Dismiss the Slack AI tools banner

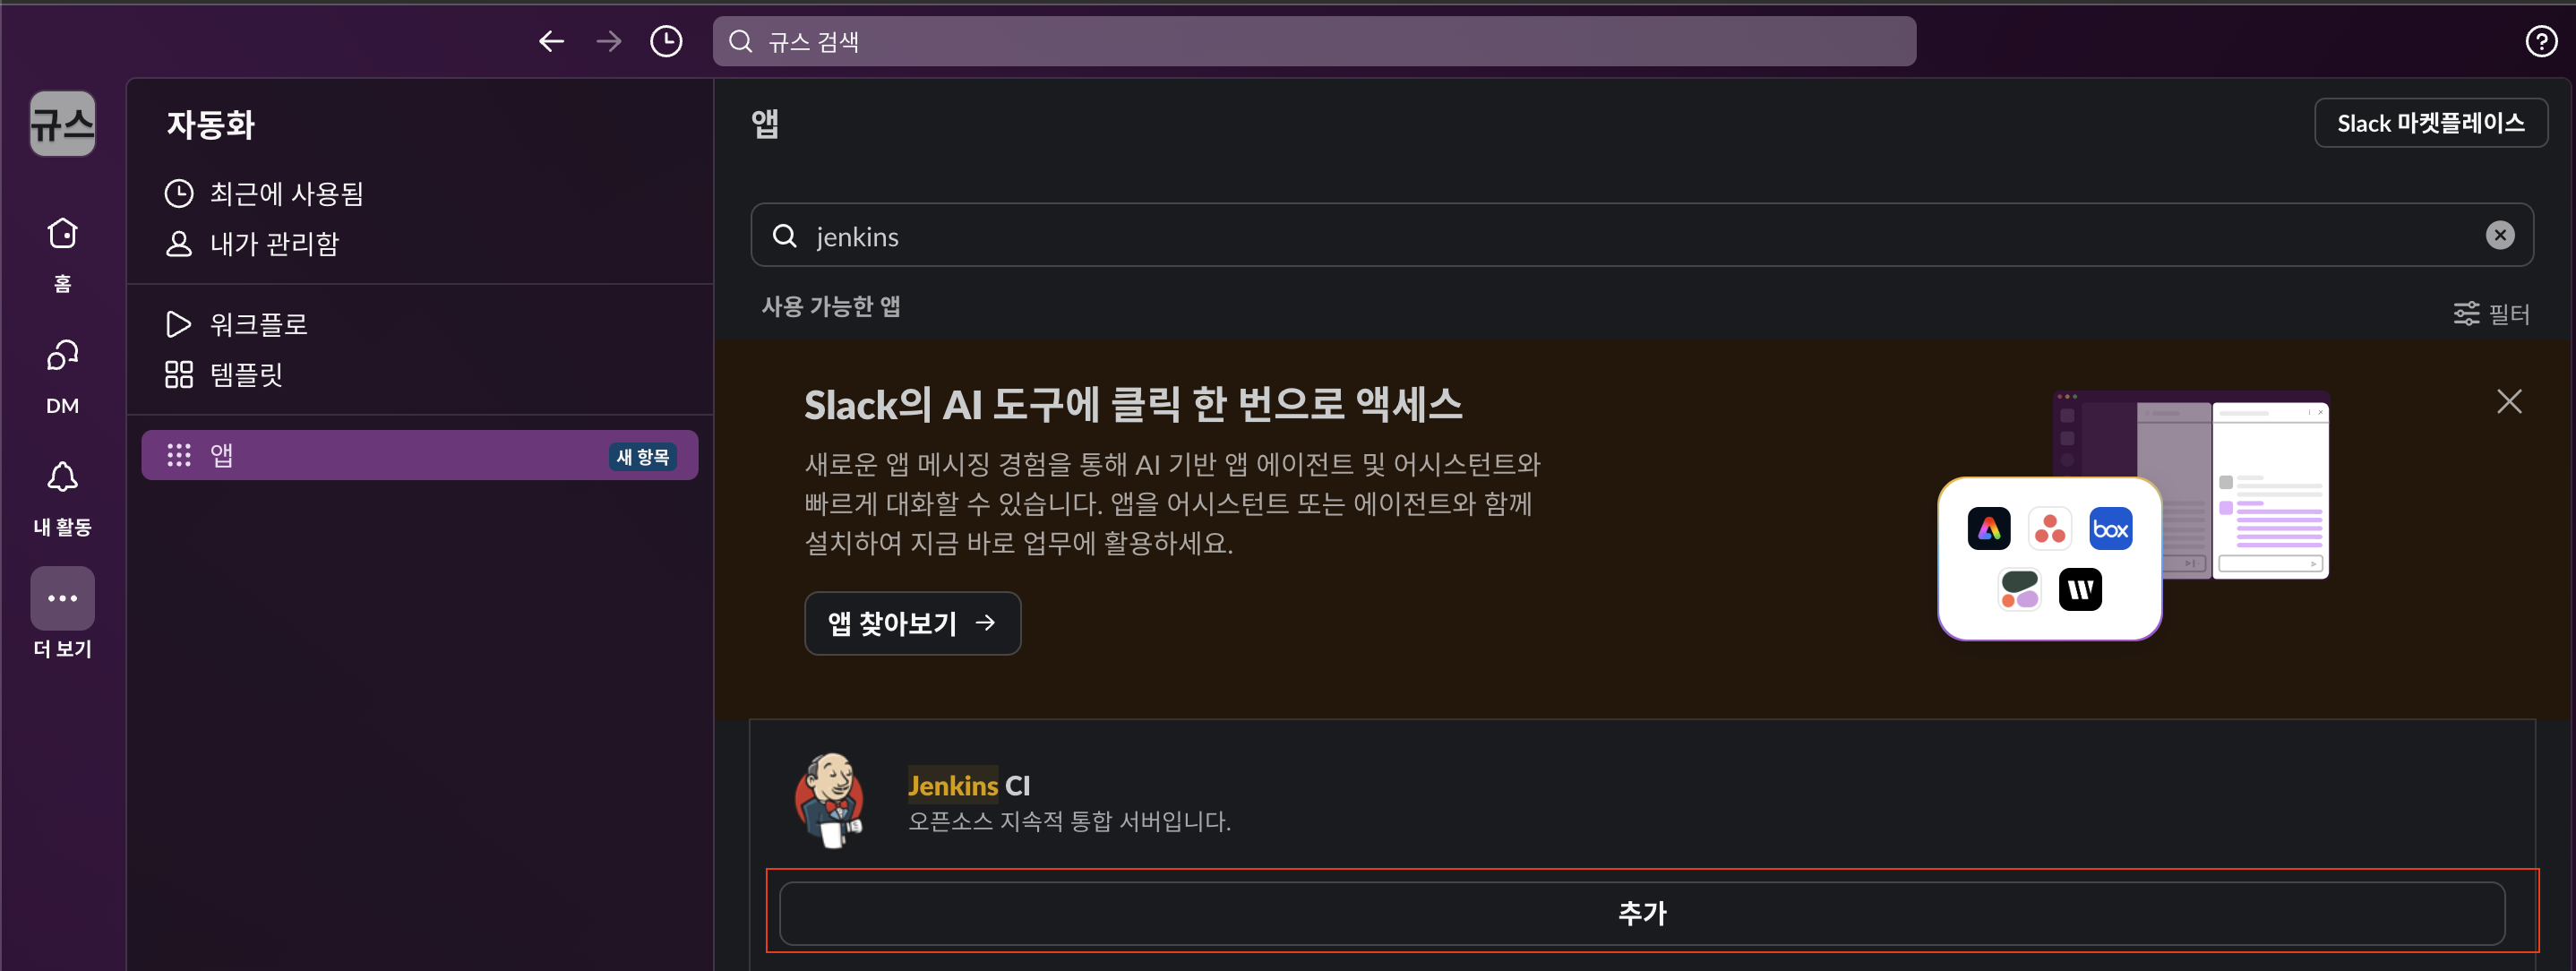click(2509, 401)
